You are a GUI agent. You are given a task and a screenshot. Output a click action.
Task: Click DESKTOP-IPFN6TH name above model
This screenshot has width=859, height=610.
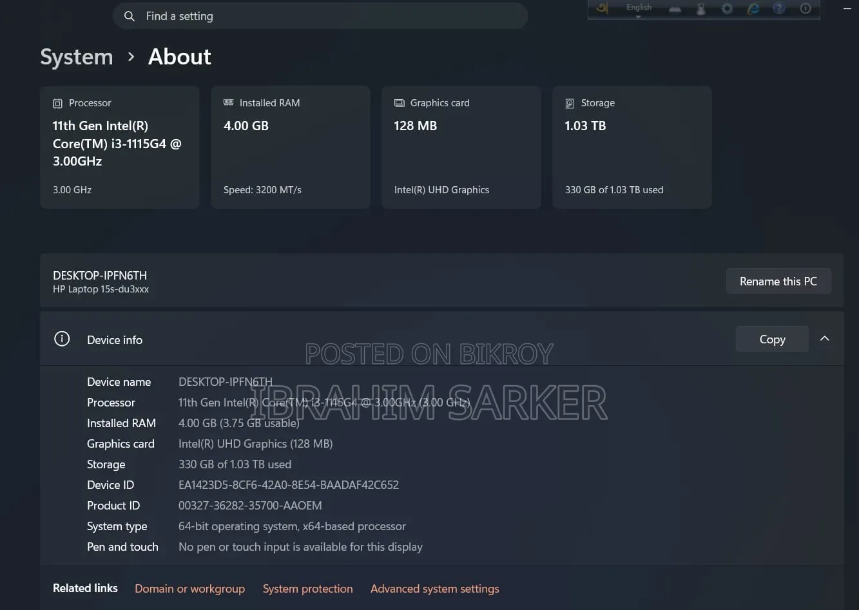[x=100, y=275]
